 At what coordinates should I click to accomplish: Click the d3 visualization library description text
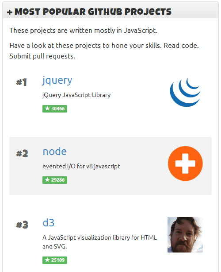[x=100, y=242]
